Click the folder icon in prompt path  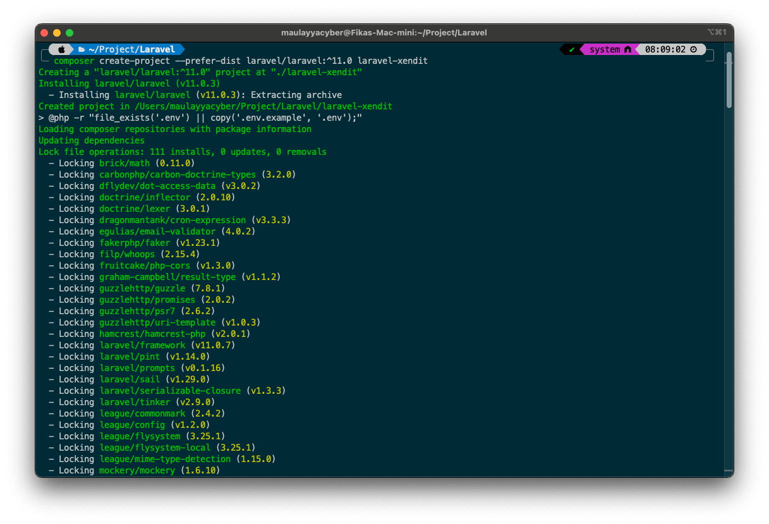pyautogui.click(x=82, y=49)
